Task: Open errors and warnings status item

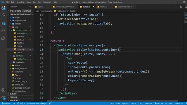Action: point(21,104)
